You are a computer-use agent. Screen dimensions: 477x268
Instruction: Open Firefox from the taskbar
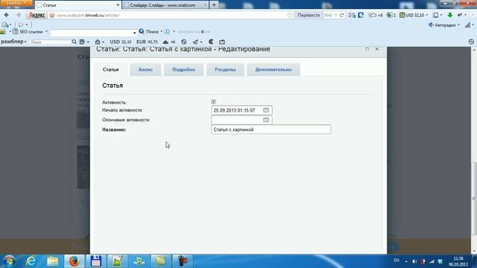[75, 261]
